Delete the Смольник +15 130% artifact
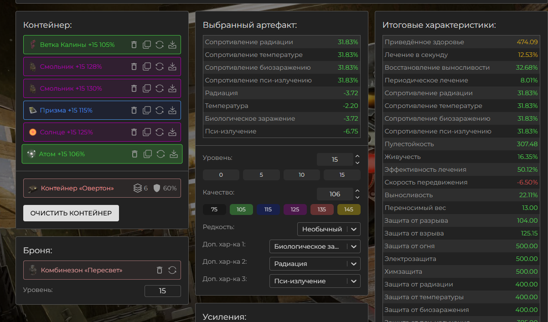Viewport: 548px width, 322px height. click(134, 88)
